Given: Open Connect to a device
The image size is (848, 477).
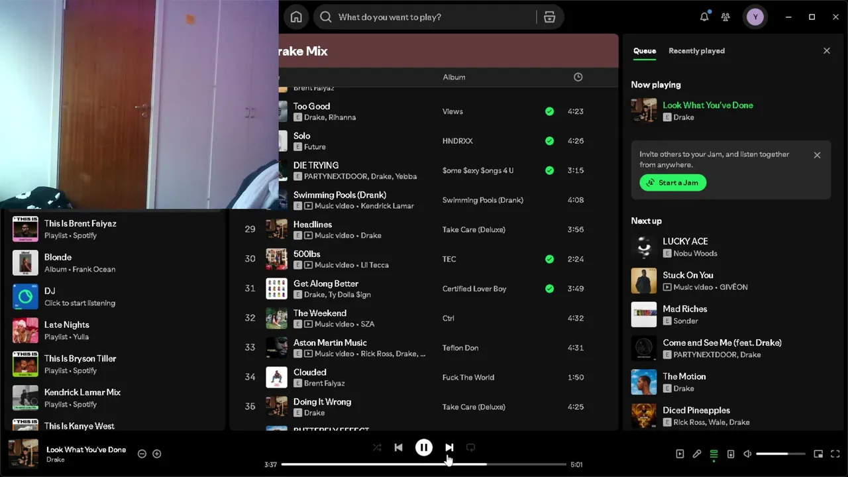Looking at the screenshot, I should (x=731, y=454).
